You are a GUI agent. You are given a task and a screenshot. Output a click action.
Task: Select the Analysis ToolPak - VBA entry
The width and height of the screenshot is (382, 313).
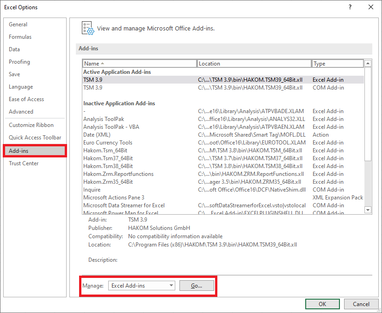223,126
